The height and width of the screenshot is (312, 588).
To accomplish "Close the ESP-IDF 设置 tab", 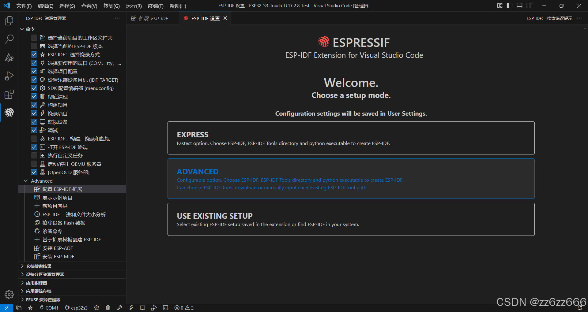I will (225, 18).
